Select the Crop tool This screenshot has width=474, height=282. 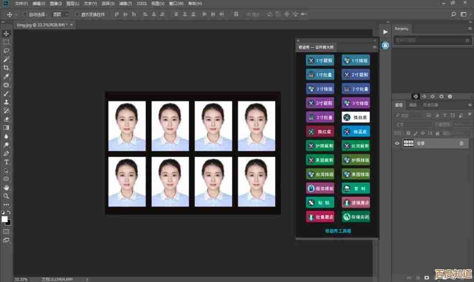click(6, 68)
